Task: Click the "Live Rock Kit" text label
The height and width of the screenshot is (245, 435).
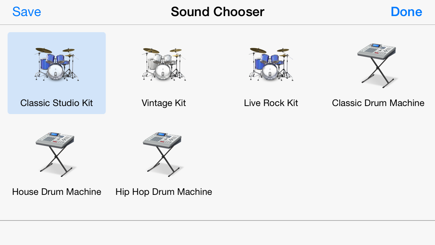Action: coord(271,103)
